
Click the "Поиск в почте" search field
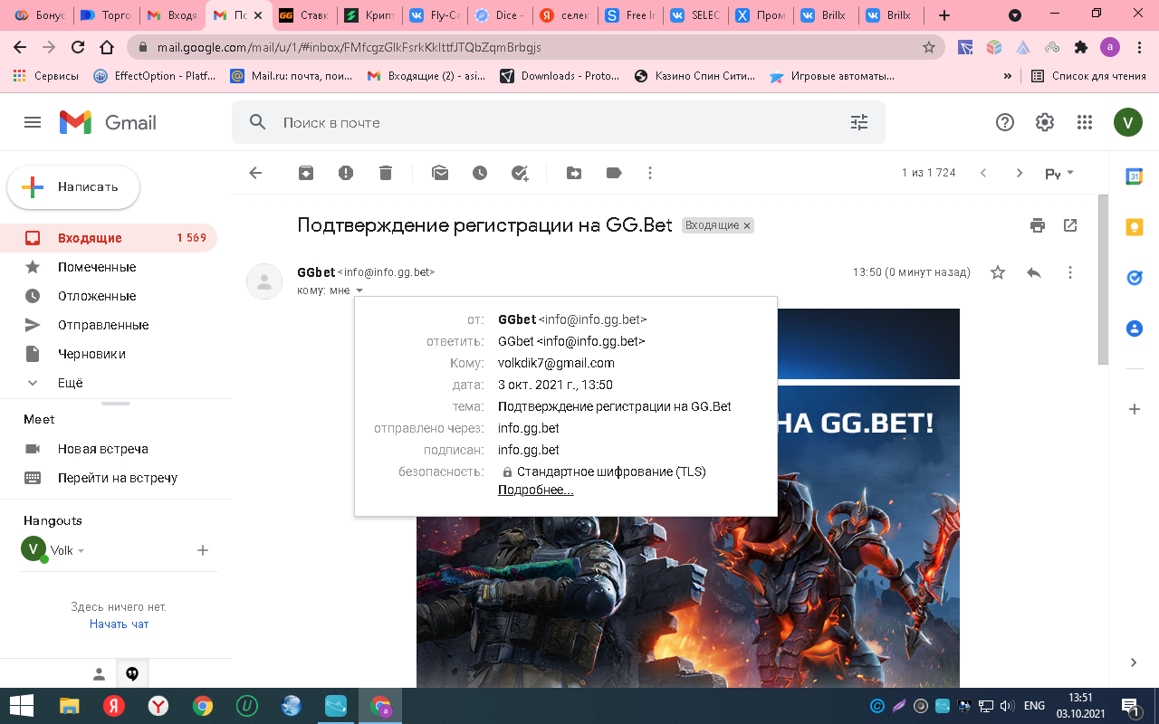[453, 121]
